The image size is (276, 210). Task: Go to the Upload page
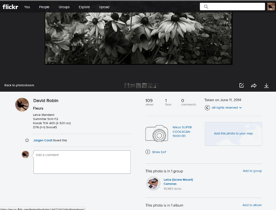pyautogui.click(x=104, y=7)
